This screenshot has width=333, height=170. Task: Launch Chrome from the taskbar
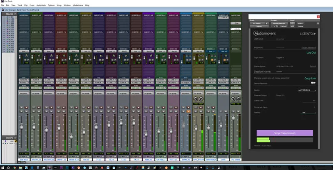tap(15, 168)
